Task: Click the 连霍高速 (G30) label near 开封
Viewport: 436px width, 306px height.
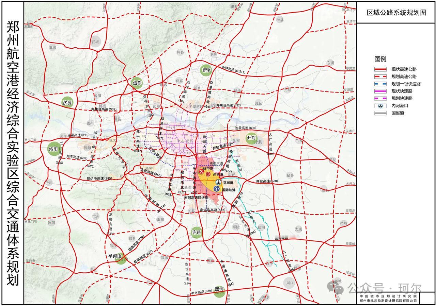Action: click(x=245, y=128)
